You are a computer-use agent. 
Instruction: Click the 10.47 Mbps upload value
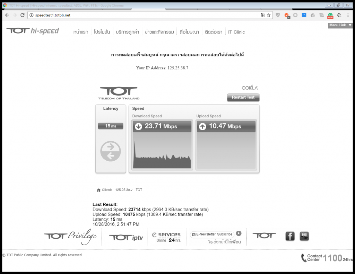pyautogui.click(x=225, y=126)
